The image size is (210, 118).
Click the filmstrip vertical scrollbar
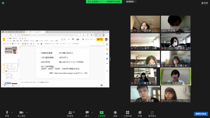[19, 63]
